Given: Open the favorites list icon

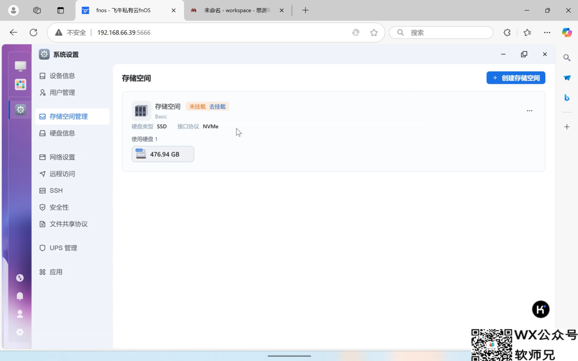Looking at the screenshot, I should click(527, 33).
